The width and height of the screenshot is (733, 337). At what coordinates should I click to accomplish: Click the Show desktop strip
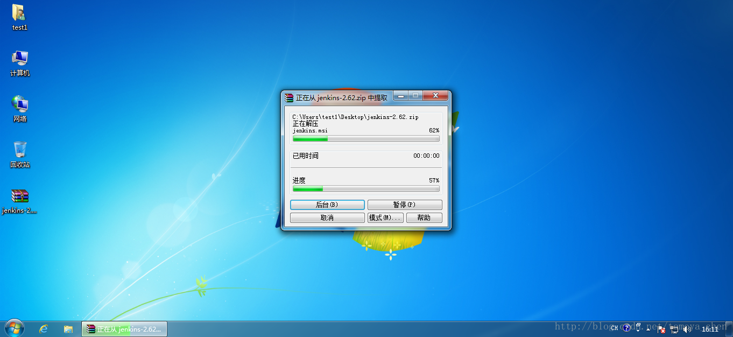[x=729, y=329]
